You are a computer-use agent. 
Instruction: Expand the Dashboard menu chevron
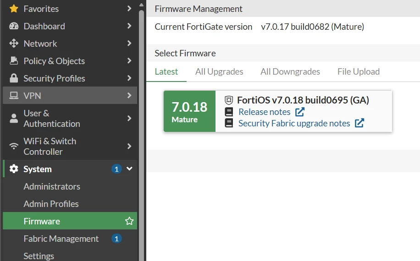pyautogui.click(x=129, y=26)
